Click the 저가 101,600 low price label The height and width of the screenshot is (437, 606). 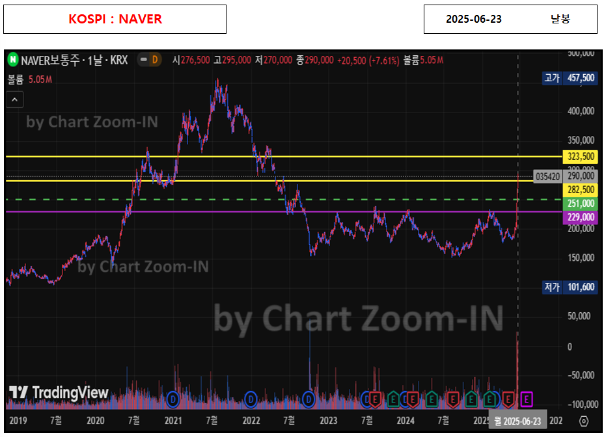click(570, 287)
